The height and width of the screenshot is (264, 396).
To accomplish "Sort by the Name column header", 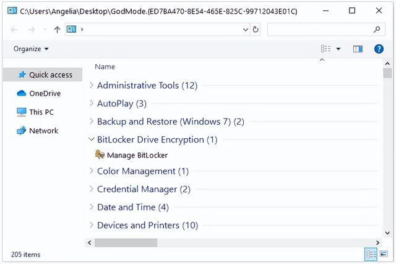I will point(105,67).
